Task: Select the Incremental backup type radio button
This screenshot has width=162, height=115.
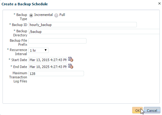Action: click(31, 15)
